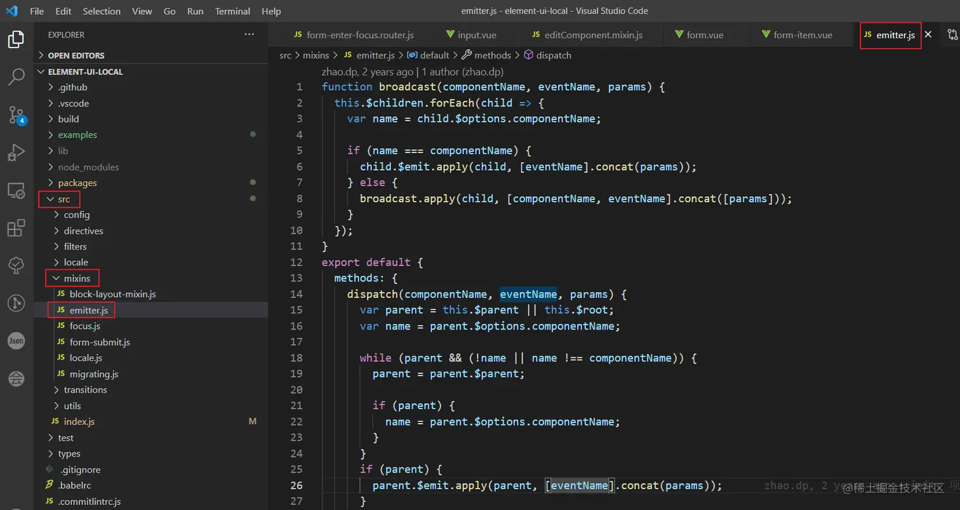Image resolution: width=960 pixels, height=510 pixels.
Task: Open block-layout-mixin.js in the explorer
Action: tap(151, 294)
